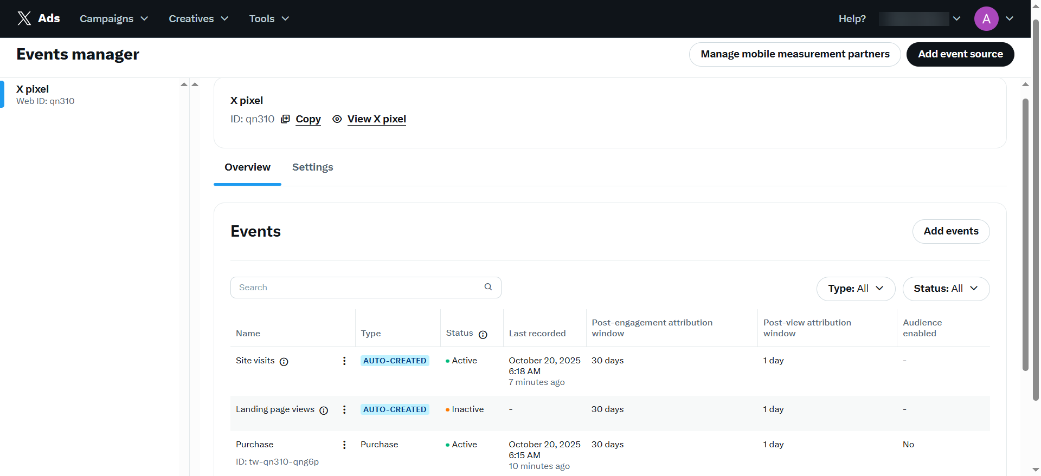1041x476 pixels.
Task: Click the main panel scrollbar thumb
Action: (x=1025, y=234)
